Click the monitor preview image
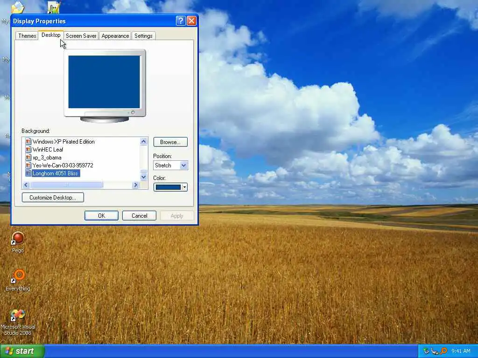The width and height of the screenshot is (478, 358). pos(105,86)
